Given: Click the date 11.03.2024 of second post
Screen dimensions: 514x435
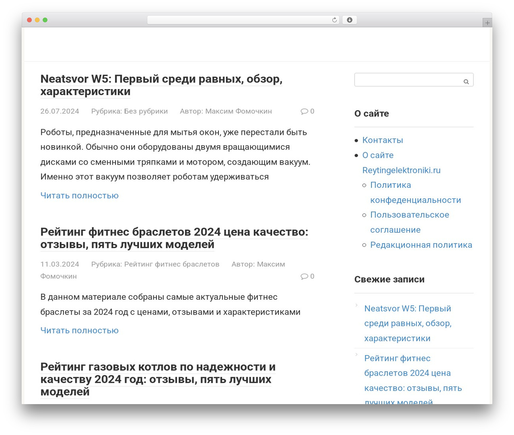Looking at the screenshot, I should click(x=60, y=264).
